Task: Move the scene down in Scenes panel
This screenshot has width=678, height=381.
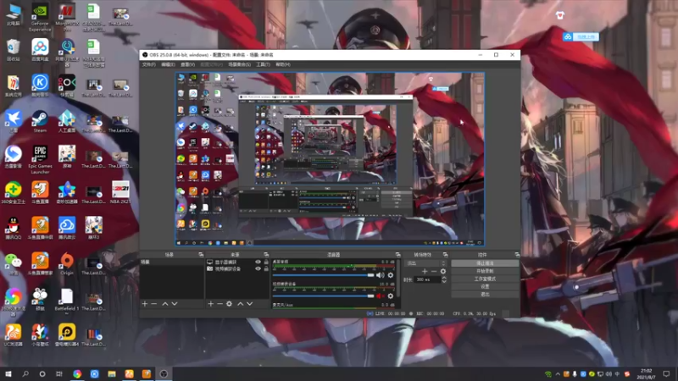Action: pos(175,304)
